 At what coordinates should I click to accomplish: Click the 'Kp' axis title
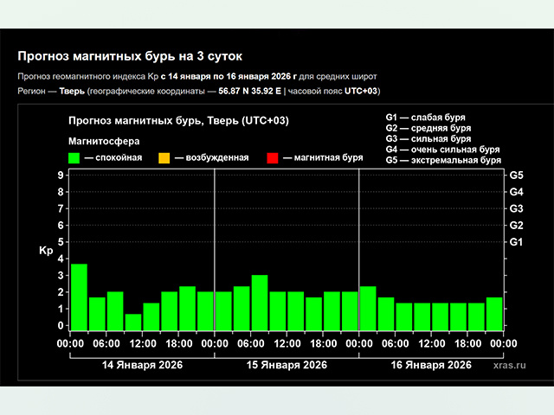pos(46,251)
